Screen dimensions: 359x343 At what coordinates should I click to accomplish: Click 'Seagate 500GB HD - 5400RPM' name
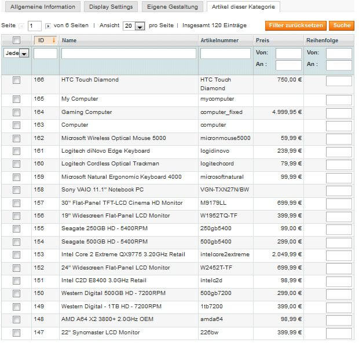tap(104, 242)
